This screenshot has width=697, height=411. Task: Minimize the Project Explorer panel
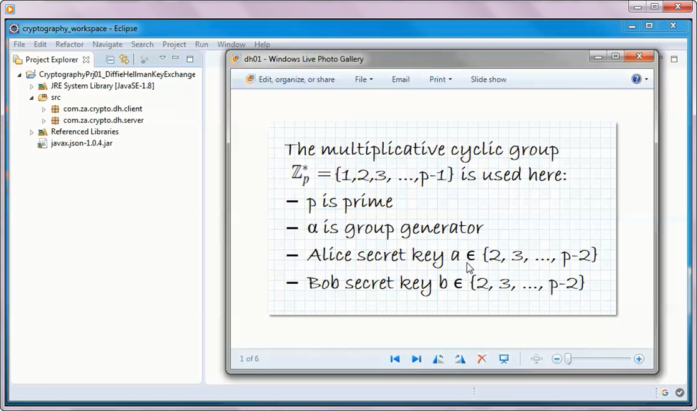(x=175, y=59)
